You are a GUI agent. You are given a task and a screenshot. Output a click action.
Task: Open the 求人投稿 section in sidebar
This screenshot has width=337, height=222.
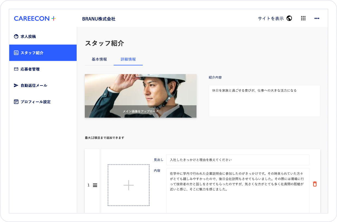tap(28, 36)
